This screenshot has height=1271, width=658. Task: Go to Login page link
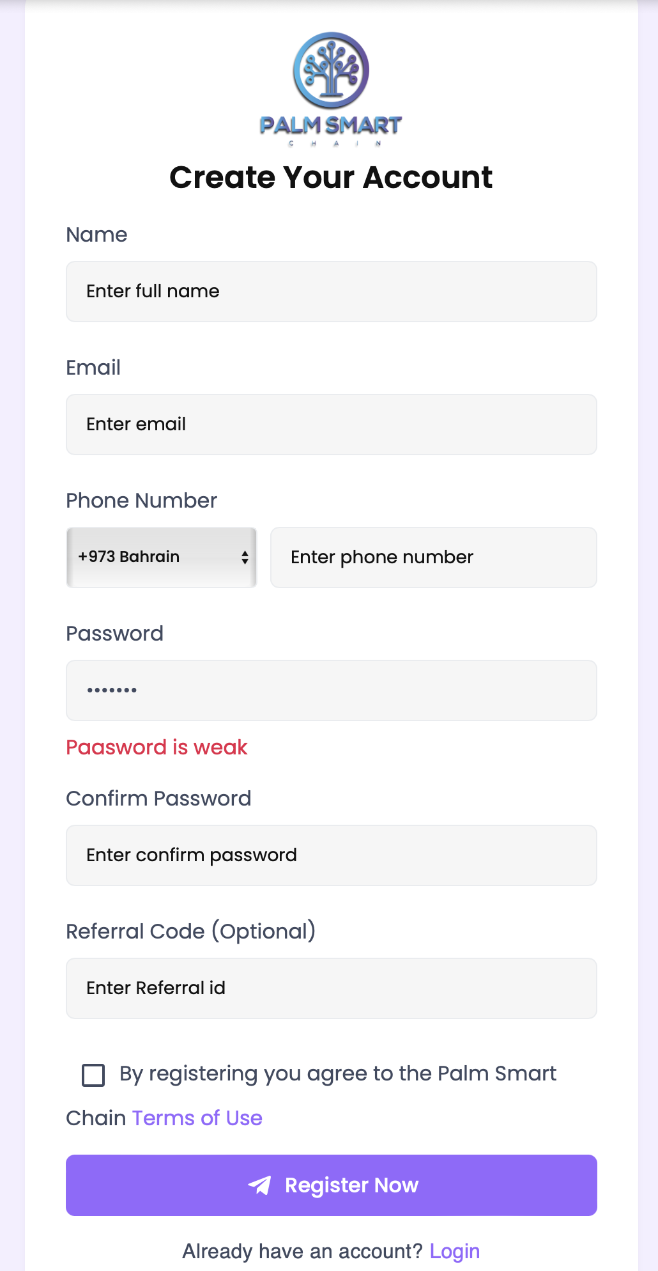click(454, 1251)
